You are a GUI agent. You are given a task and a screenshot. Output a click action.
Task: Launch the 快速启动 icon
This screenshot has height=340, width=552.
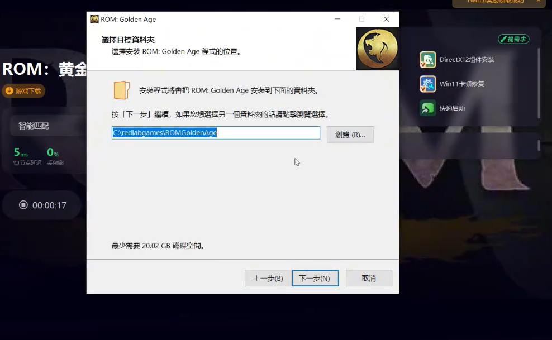pyautogui.click(x=428, y=108)
